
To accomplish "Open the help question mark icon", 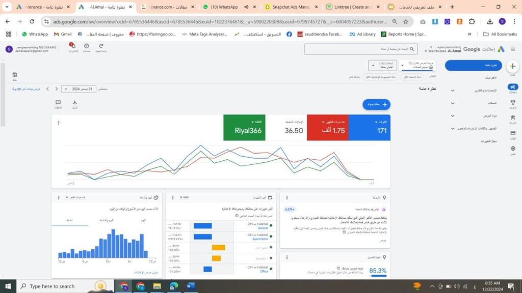I will [x=87, y=46].
